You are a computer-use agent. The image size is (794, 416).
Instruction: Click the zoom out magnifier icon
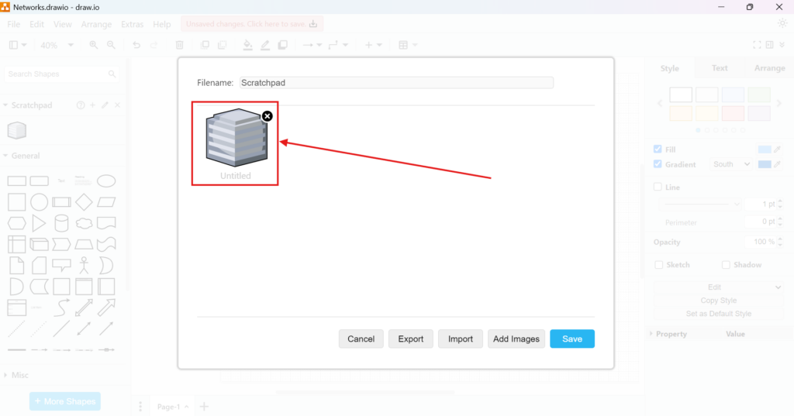[111, 46]
